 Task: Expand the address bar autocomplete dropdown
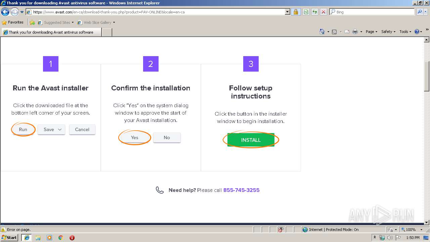click(288, 12)
